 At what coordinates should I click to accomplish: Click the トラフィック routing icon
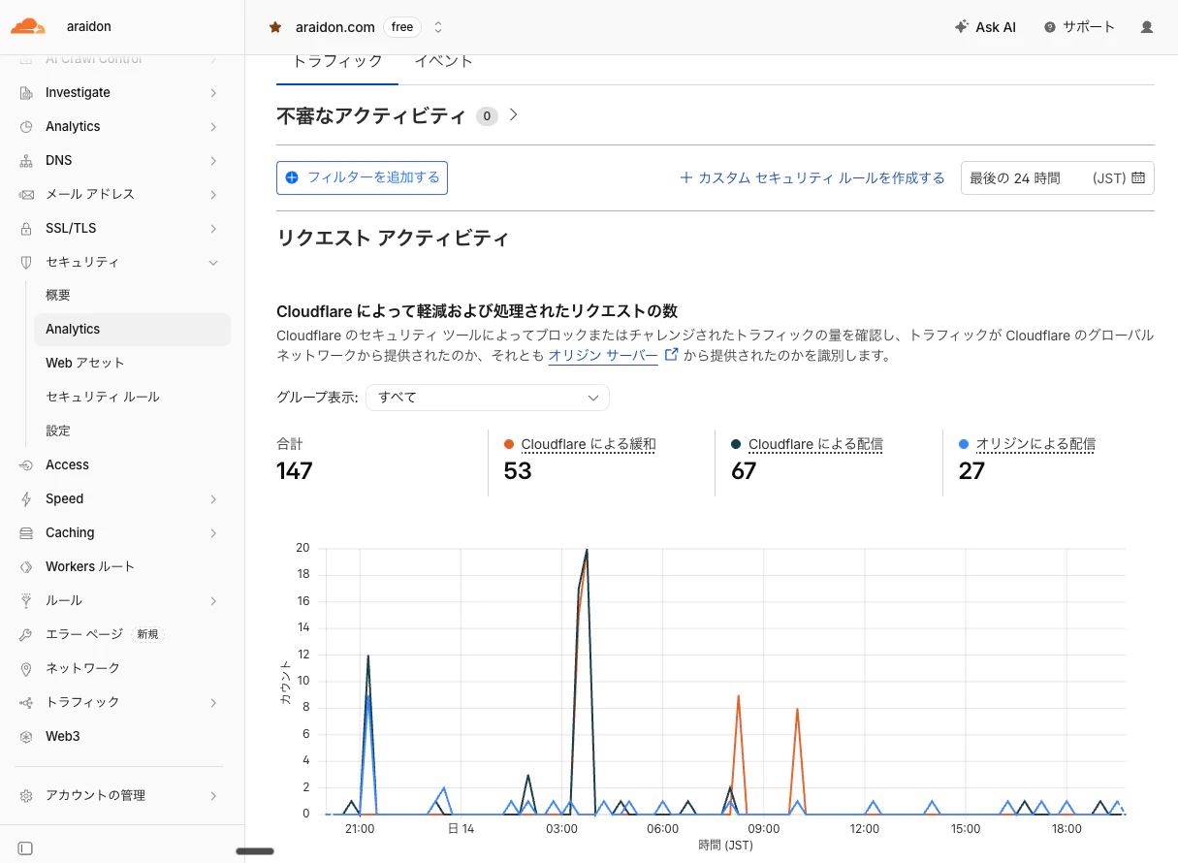26,703
